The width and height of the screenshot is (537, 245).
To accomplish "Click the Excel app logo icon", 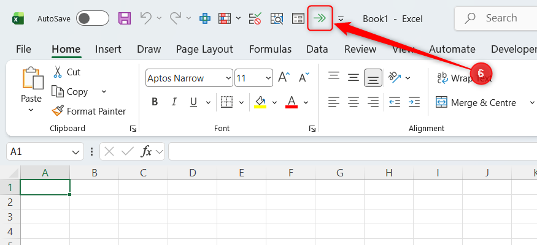I will 18,18.
